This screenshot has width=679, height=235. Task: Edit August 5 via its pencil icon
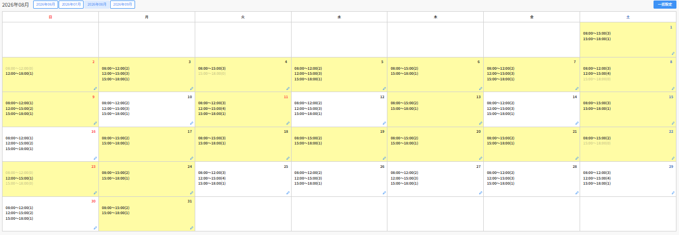(x=384, y=88)
